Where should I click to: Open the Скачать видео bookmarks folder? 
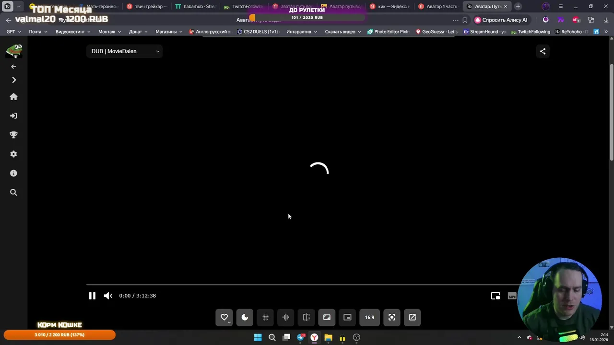tap(343, 32)
